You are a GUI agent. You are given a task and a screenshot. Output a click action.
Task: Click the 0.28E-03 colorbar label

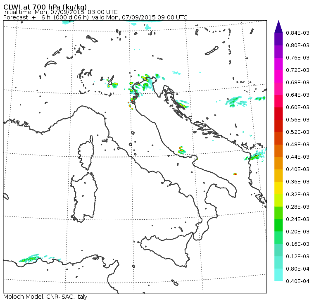297,207
